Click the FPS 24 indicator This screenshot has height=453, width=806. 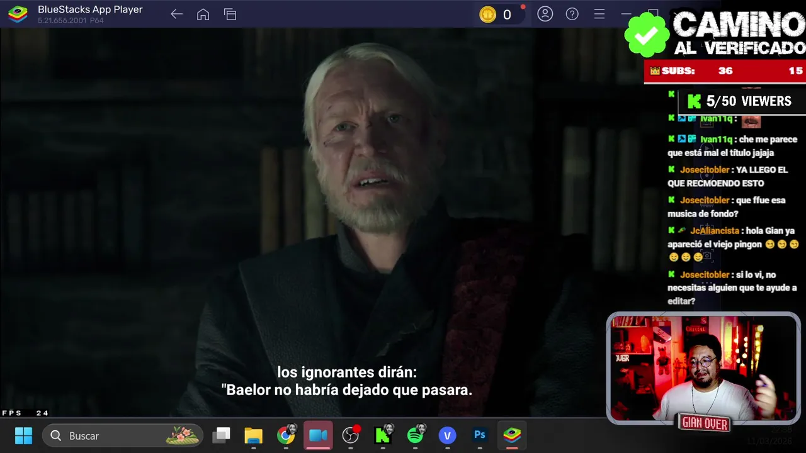pos(25,413)
